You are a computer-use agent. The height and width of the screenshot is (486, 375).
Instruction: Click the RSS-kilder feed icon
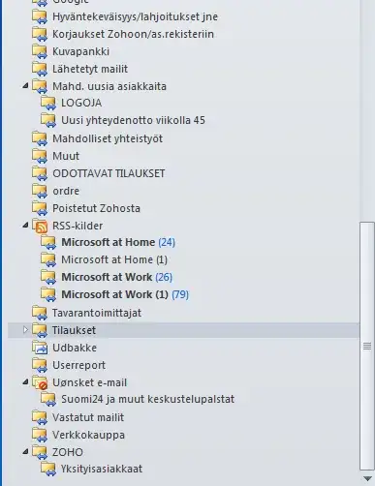(40, 226)
